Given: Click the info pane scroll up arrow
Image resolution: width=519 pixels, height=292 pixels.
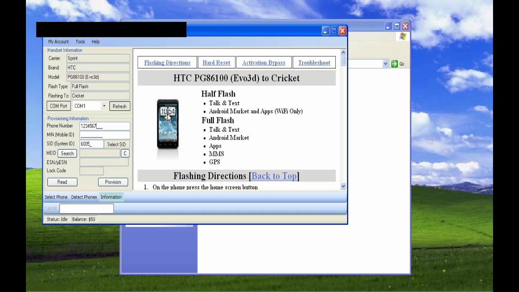Looking at the screenshot, I should click(x=343, y=52).
